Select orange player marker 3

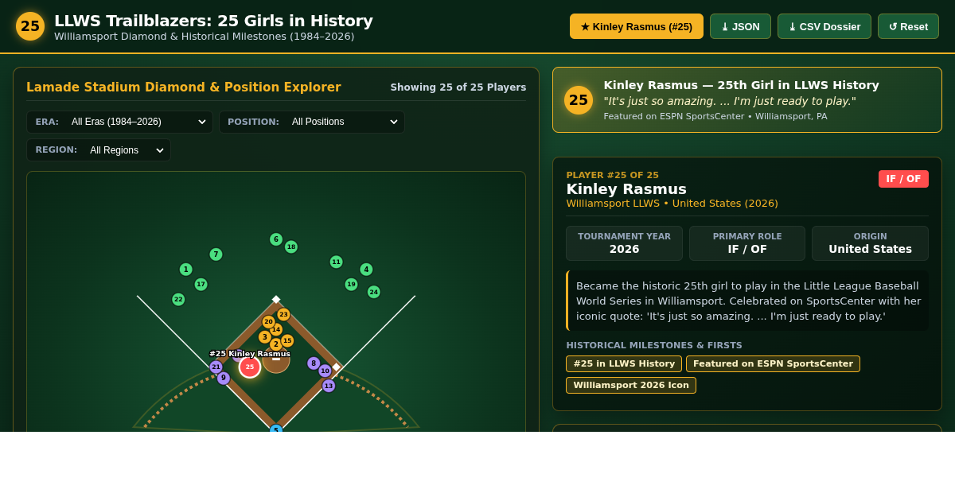[264, 337]
